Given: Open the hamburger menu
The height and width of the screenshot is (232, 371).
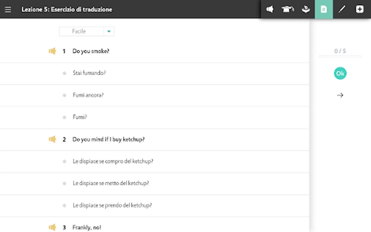Looking at the screenshot, I should 8,10.
